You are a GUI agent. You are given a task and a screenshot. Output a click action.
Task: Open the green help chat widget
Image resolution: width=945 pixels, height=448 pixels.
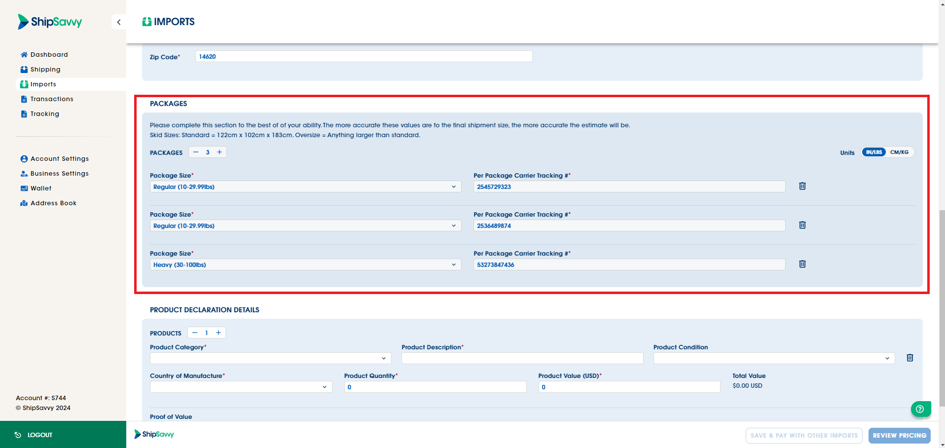pos(920,409)
